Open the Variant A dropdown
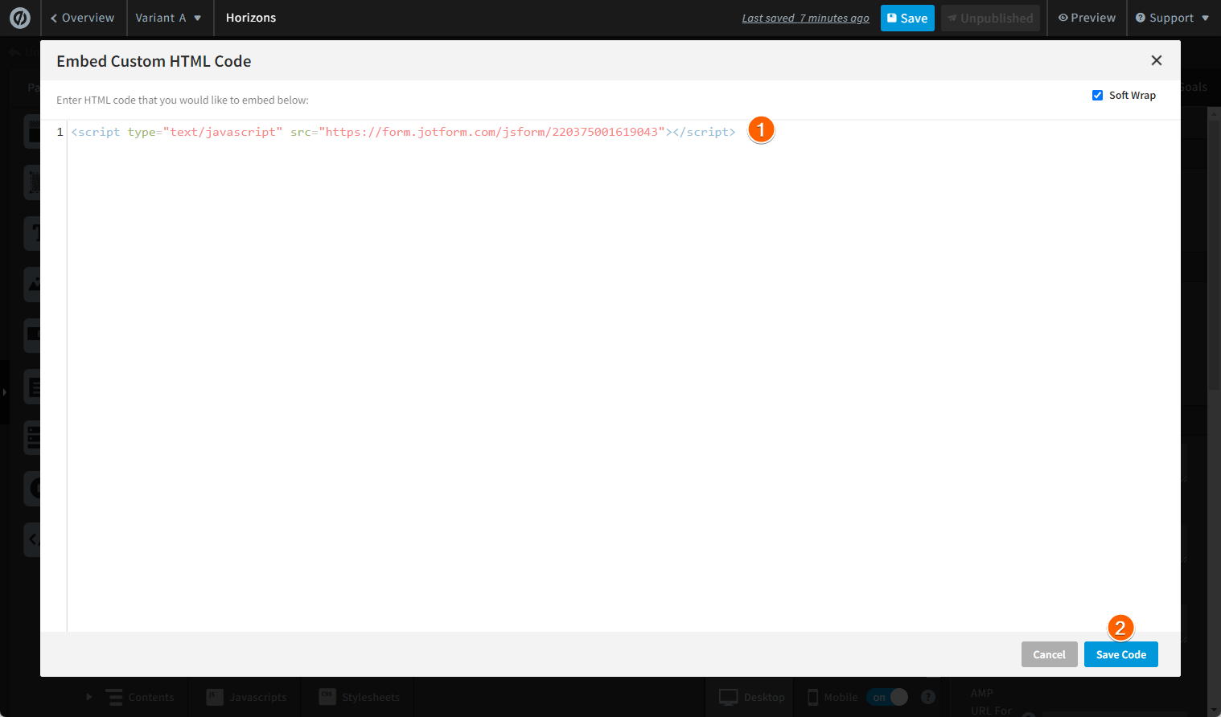 coord(168,18)
